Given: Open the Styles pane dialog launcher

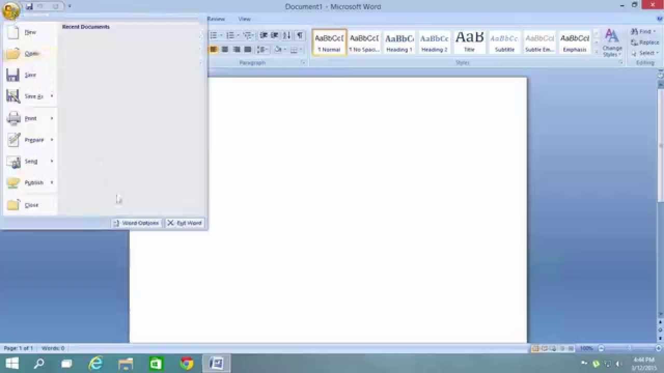Looking at the screenshot, I should coord(621,63).
